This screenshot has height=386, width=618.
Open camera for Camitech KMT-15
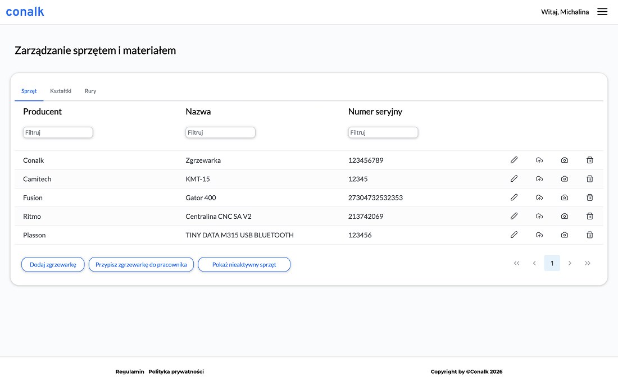[x=565, y=178]
